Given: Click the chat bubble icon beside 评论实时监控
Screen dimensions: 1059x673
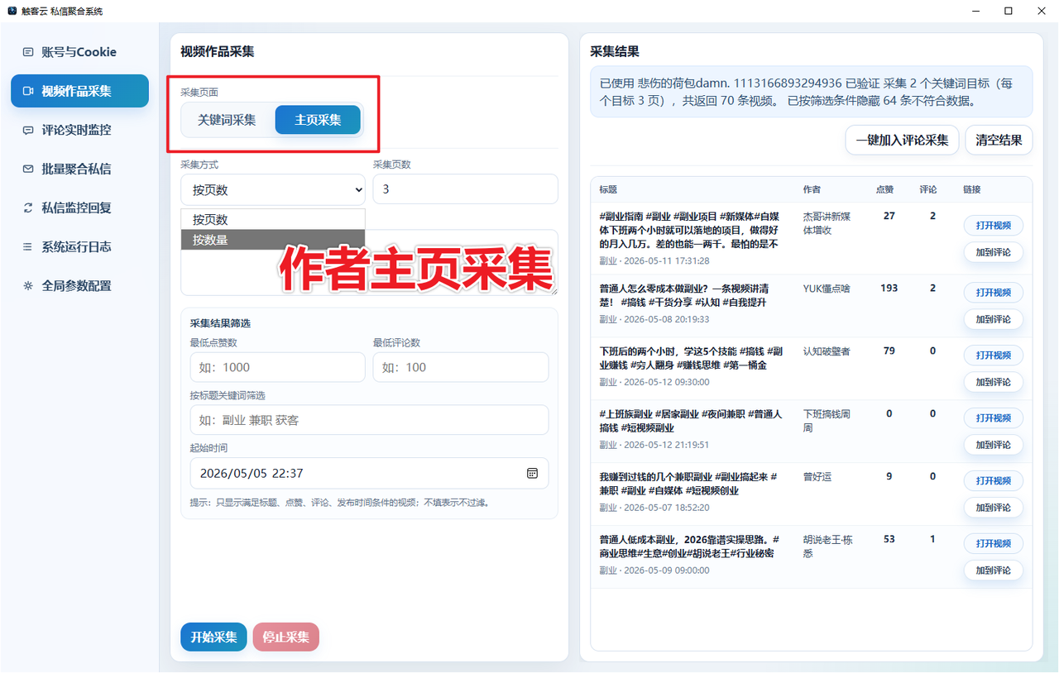Looking at the screenshot, I should [28, 130].
